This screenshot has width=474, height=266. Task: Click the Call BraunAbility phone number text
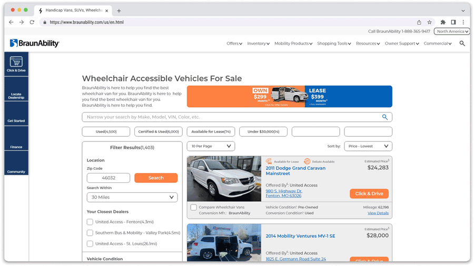[x=399, y=32]
